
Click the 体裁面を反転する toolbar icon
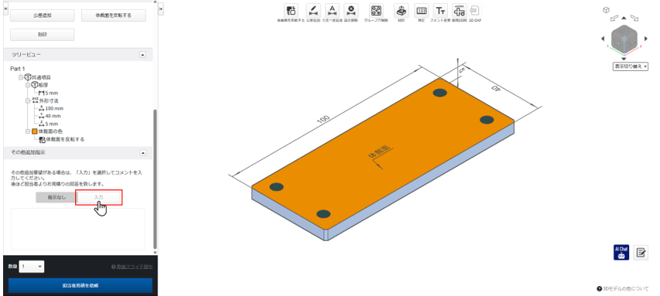pyautogui.click(x=290, y=11)
